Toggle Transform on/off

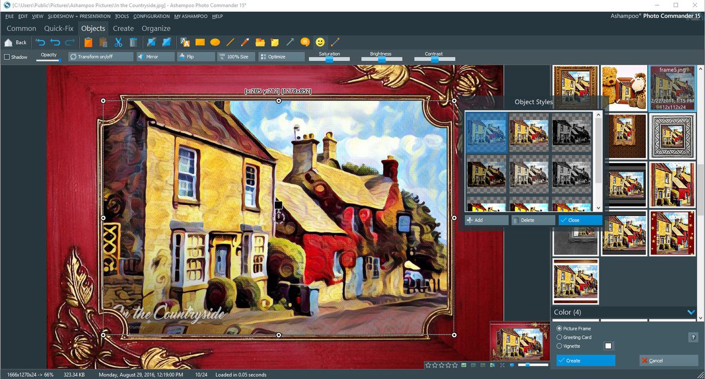tap(101, 57)
